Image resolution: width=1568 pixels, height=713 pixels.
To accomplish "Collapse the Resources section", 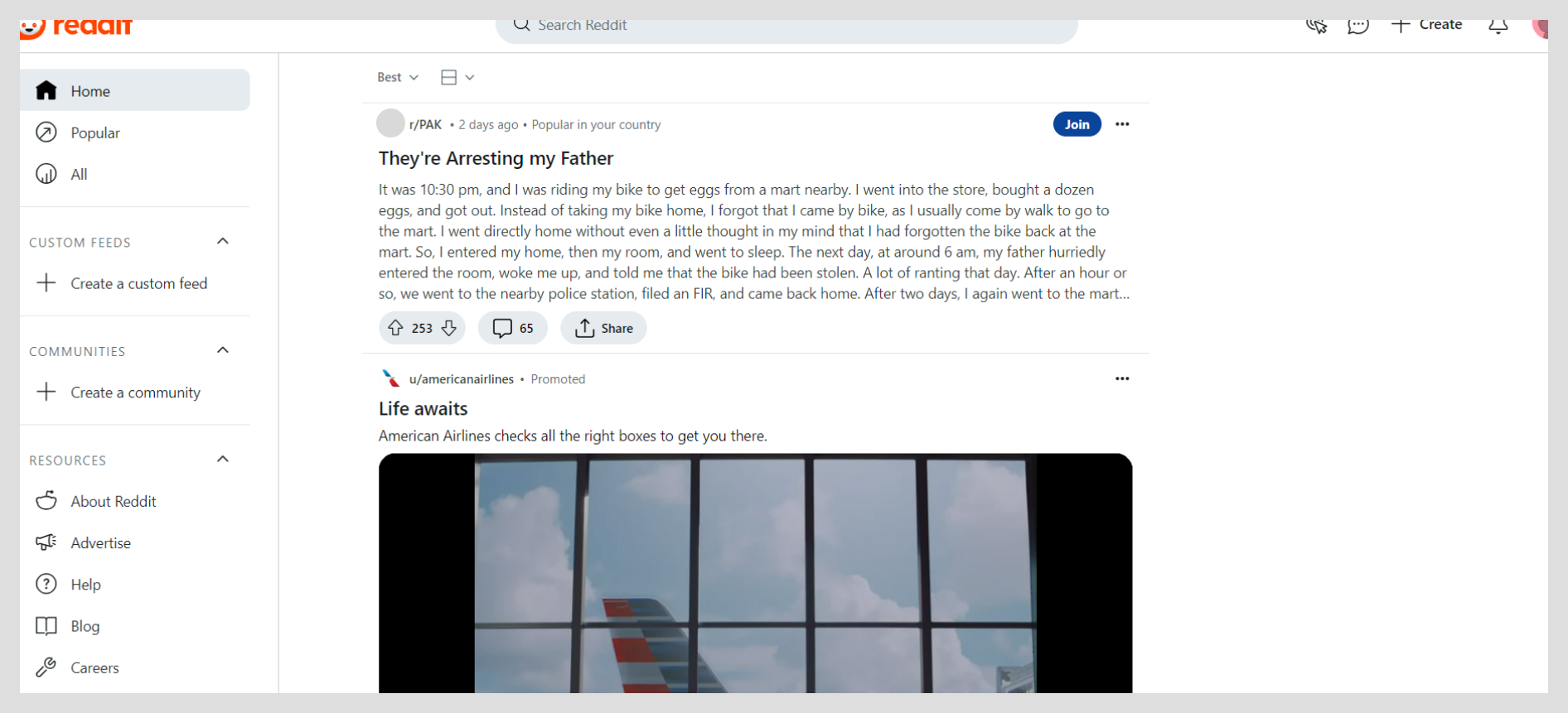I will [222, 460].
